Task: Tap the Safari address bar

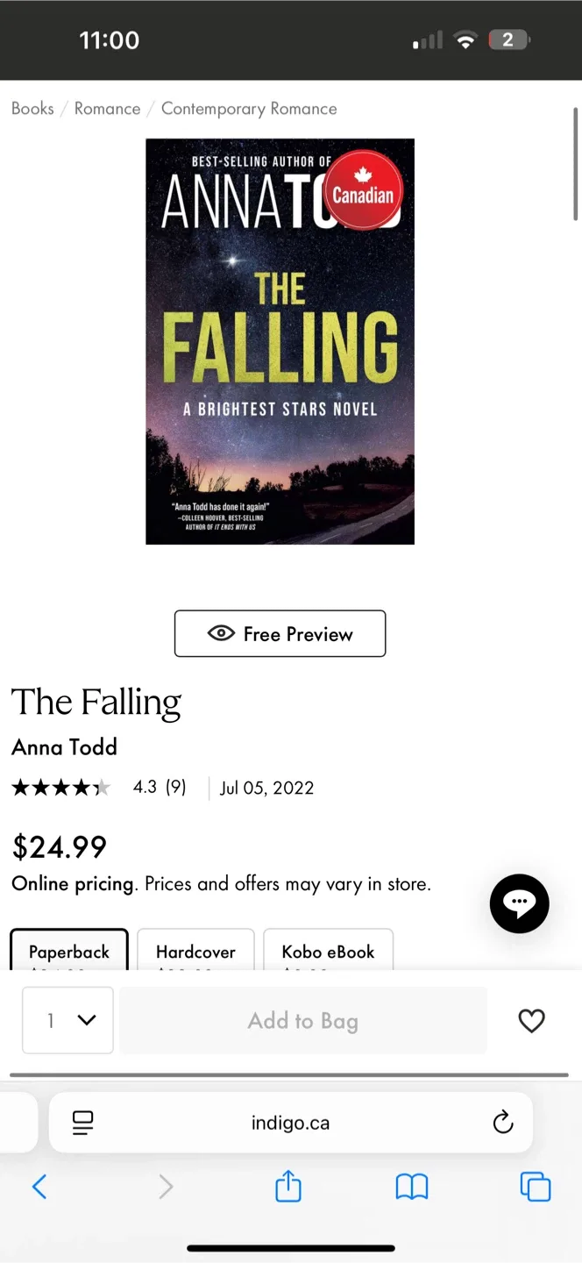Action: tap(291, 1122)
